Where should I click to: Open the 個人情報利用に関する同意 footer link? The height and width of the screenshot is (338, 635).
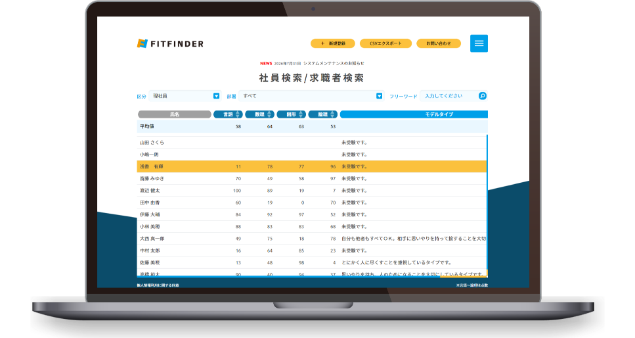click(158, 285)
